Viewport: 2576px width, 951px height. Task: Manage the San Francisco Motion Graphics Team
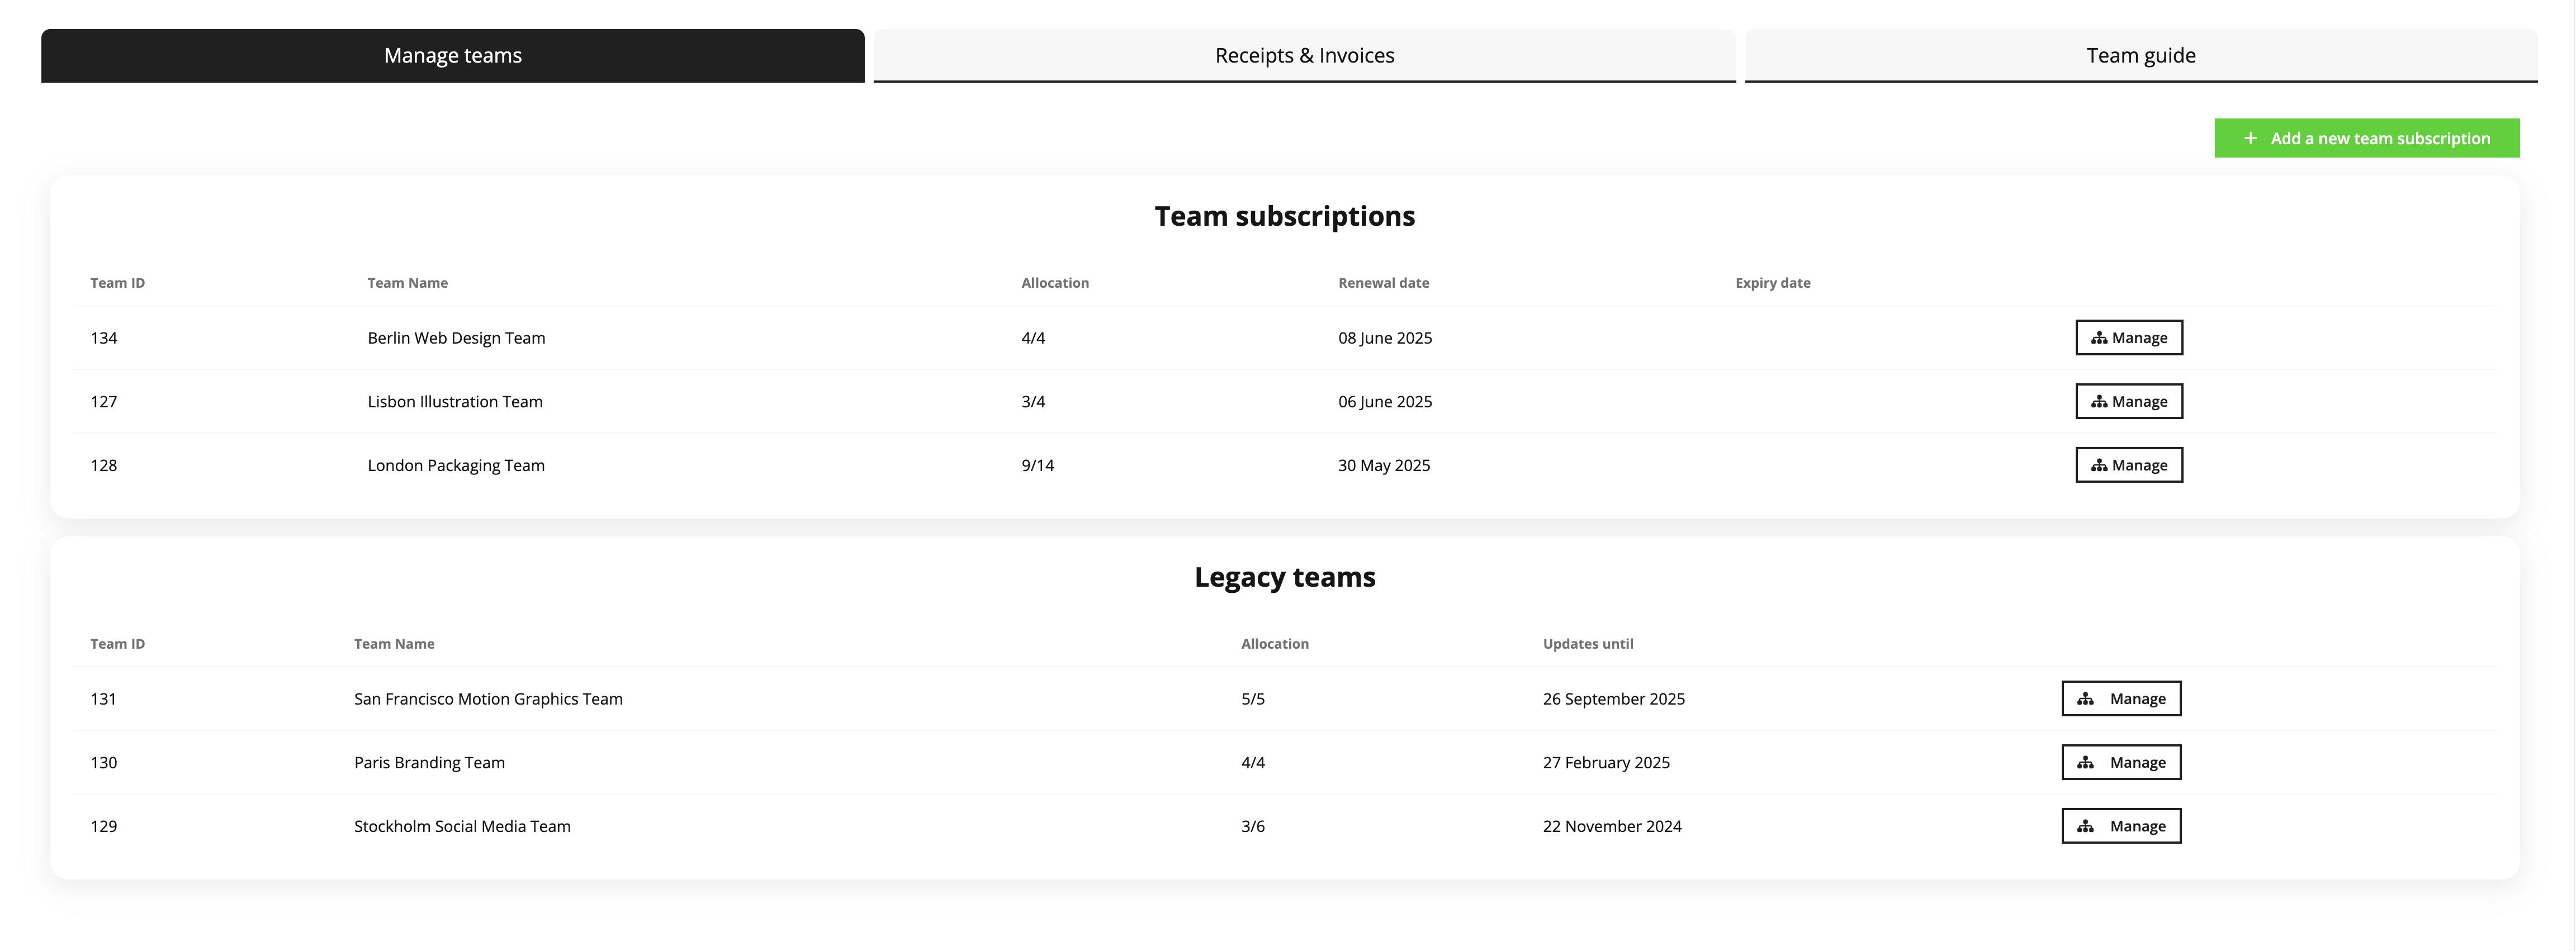(2121, 699)
